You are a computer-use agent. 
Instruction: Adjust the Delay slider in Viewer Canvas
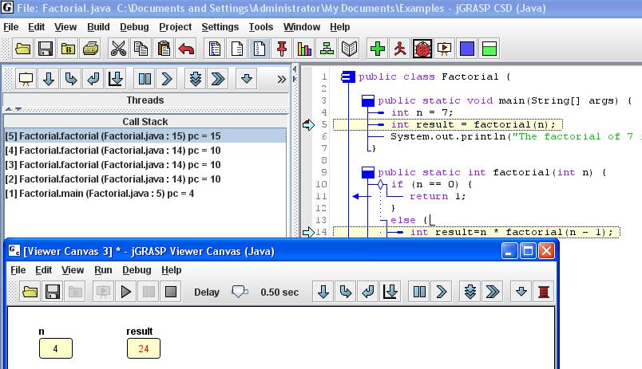[x=240, y=292]
